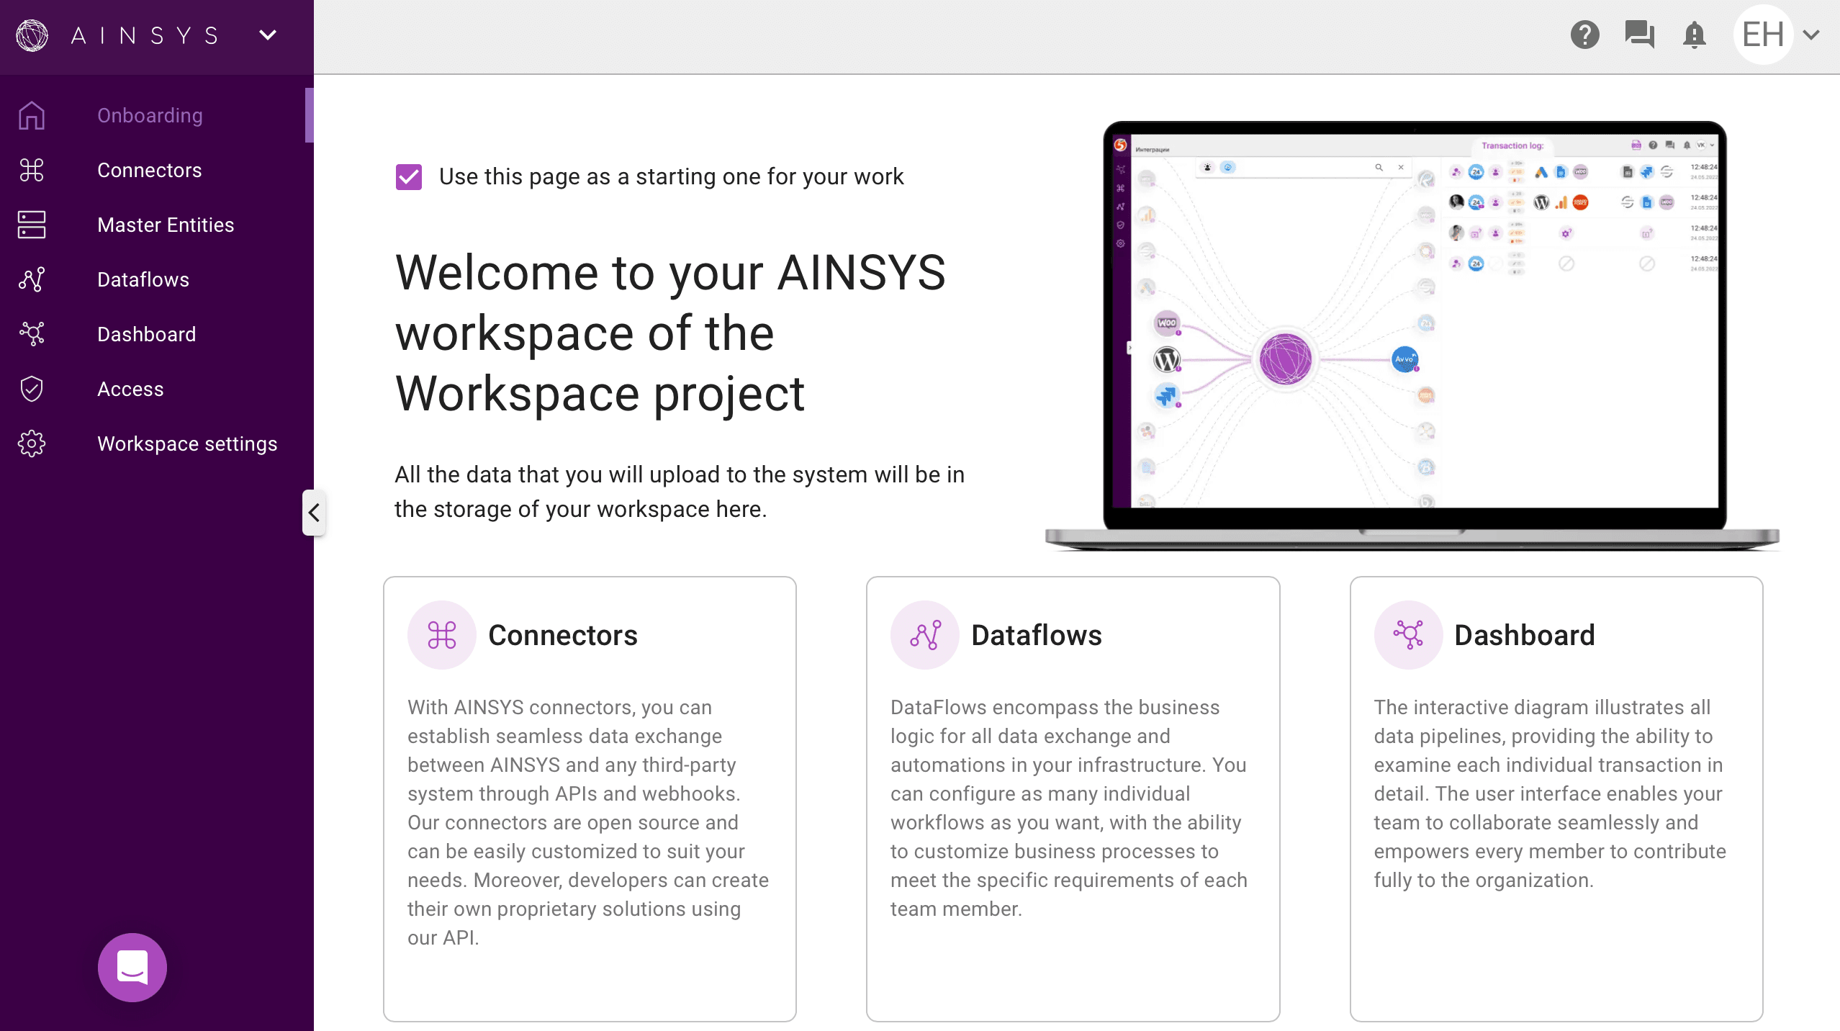Click the Dashboard network icon in sidebar

(32, 334)
